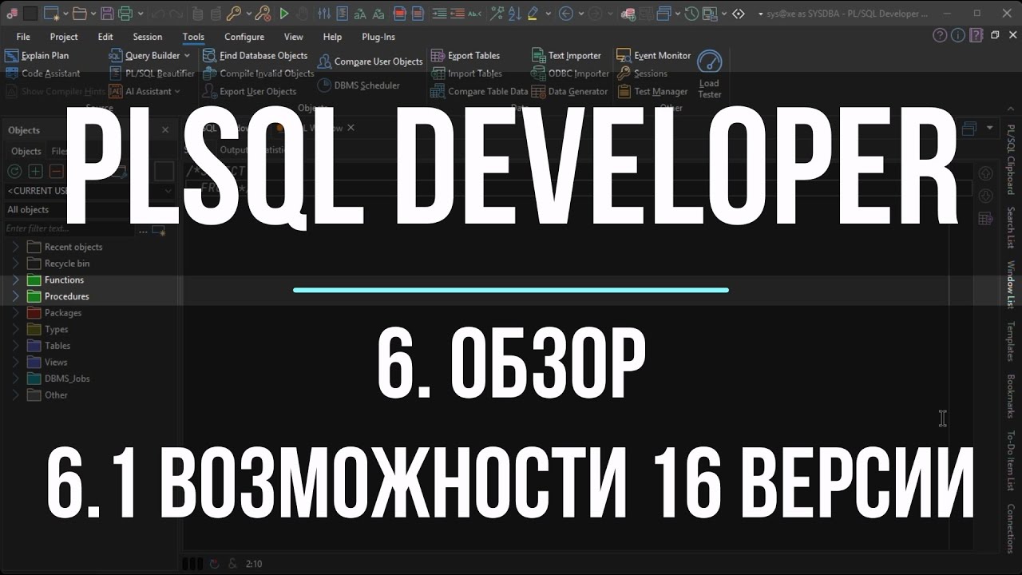Open the Templates side tab
The height and width of the screenshot is (575, 1022).
[x=1010, y=342]
